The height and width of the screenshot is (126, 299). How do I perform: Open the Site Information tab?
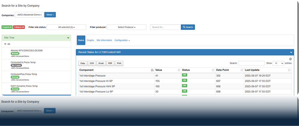click(x=104, y=40)
